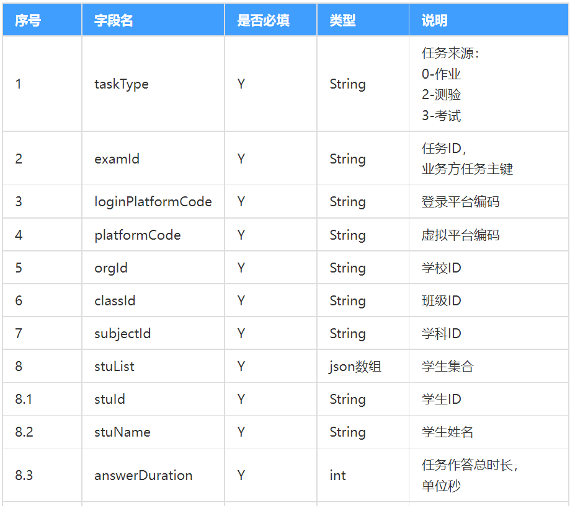This screenshot has height=506, width=570.
Task: Select the taskType field name cell
Action: coord(153,84)
